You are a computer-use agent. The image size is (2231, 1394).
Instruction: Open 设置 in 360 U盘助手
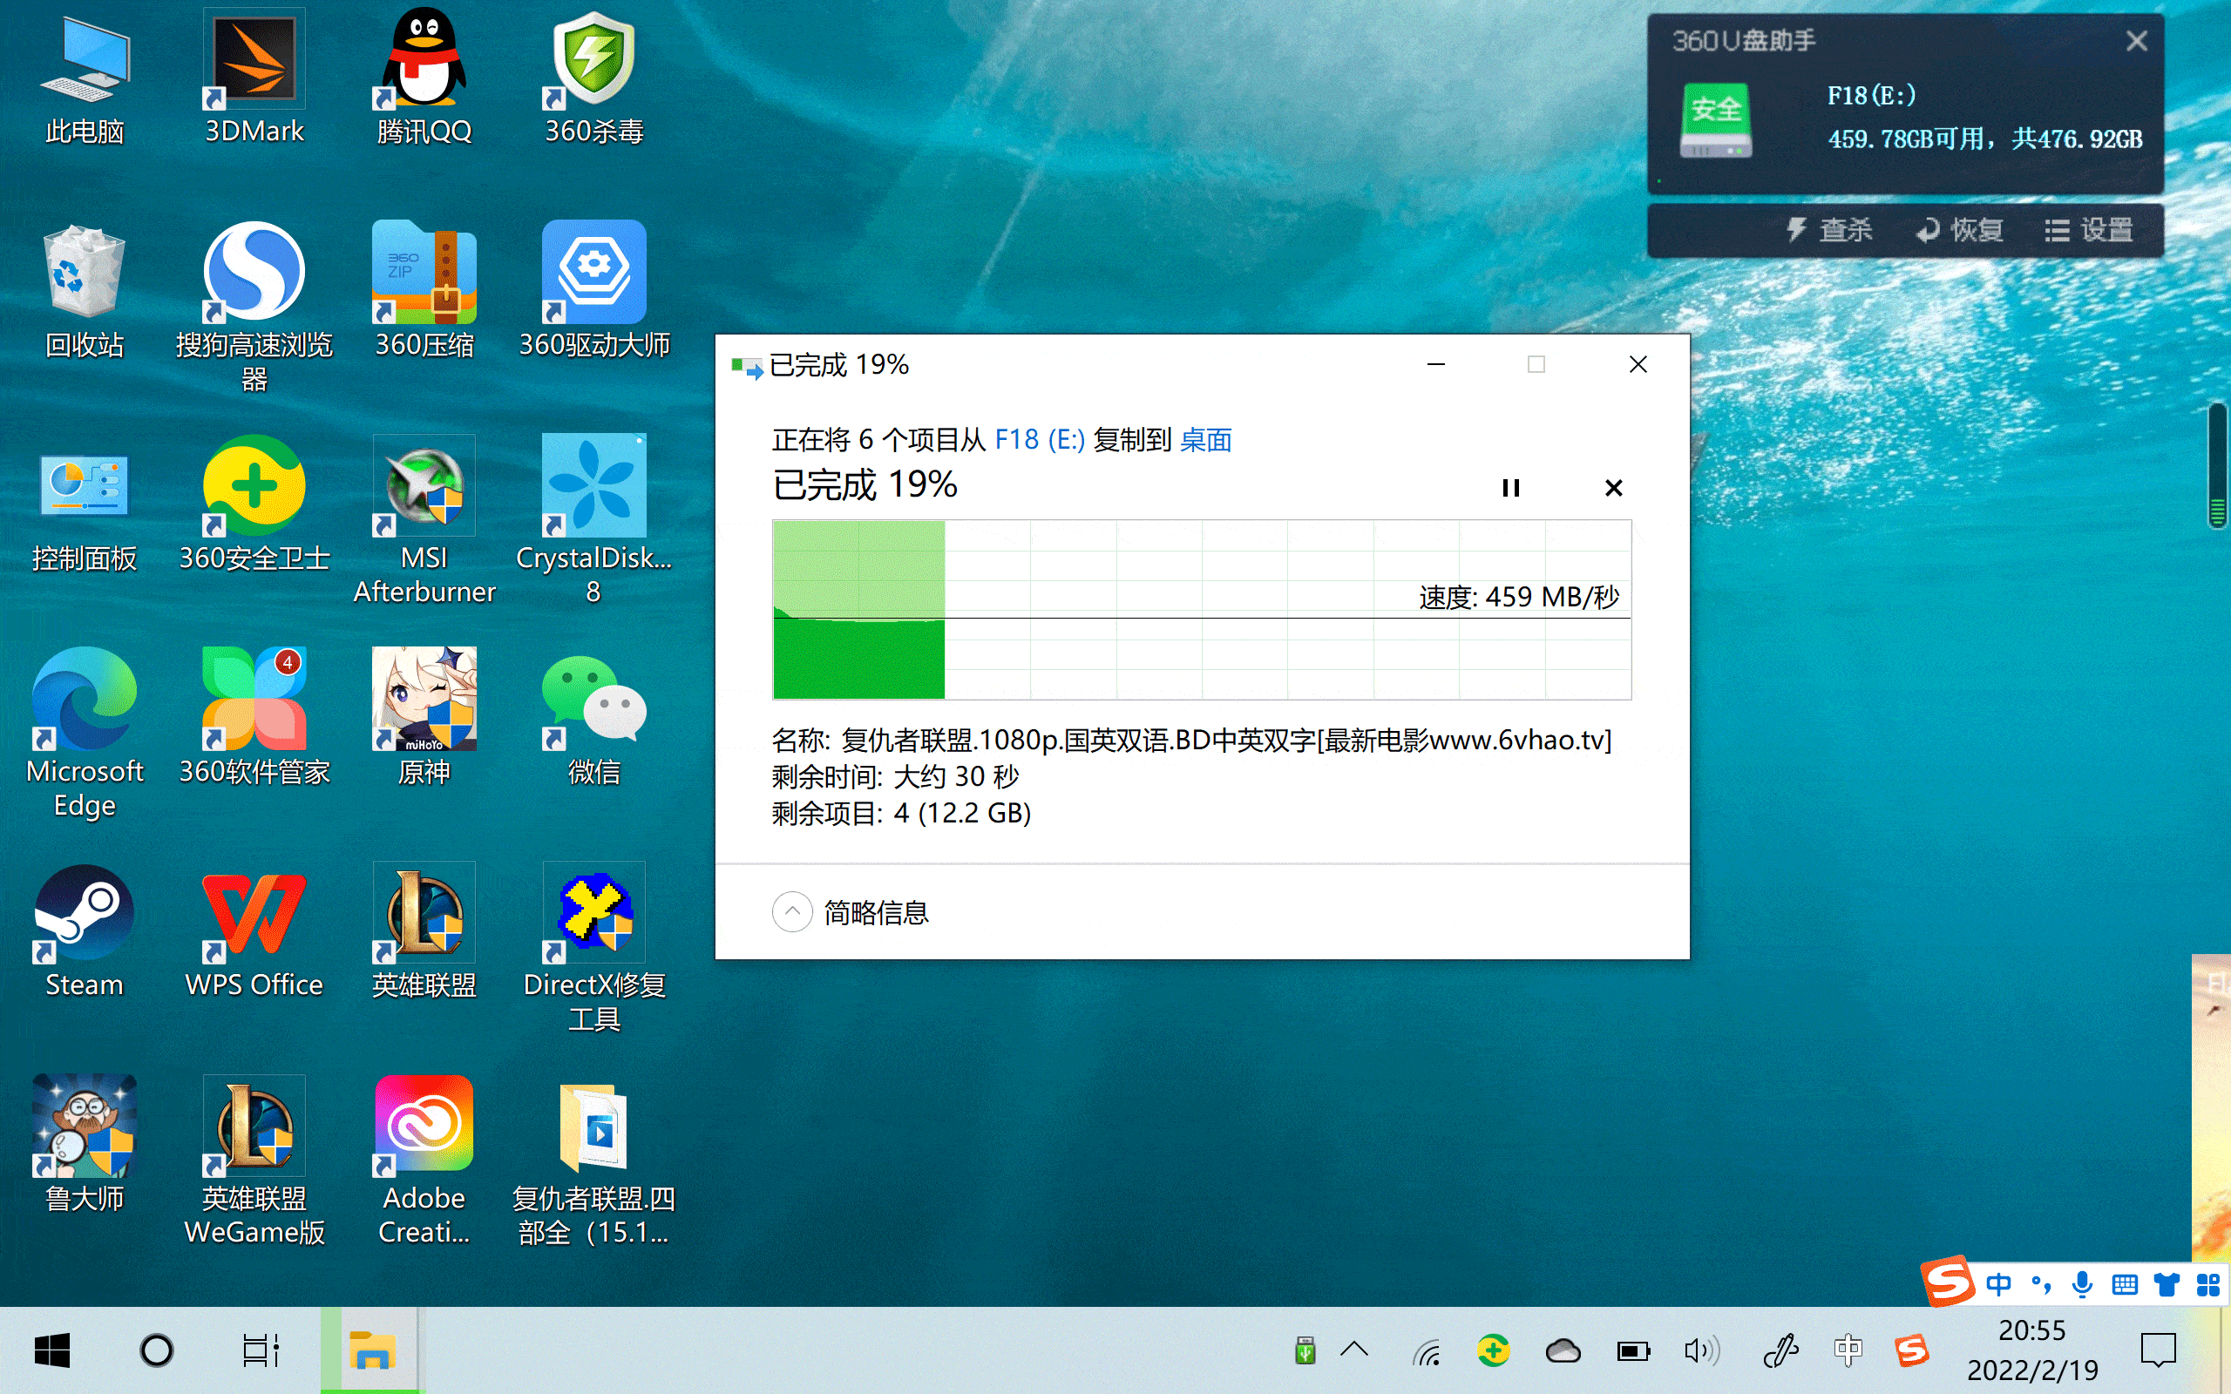2089,229
